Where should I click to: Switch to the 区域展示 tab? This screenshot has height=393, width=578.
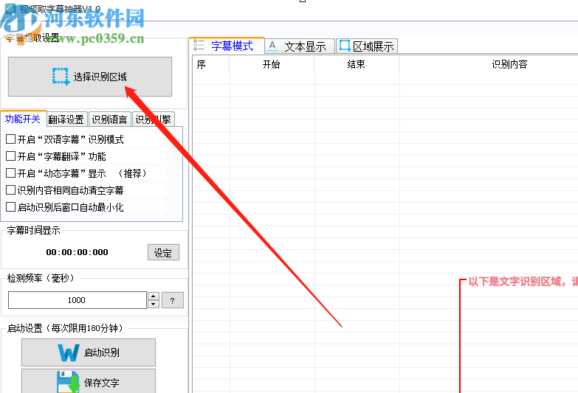click(x=367, y=46)
